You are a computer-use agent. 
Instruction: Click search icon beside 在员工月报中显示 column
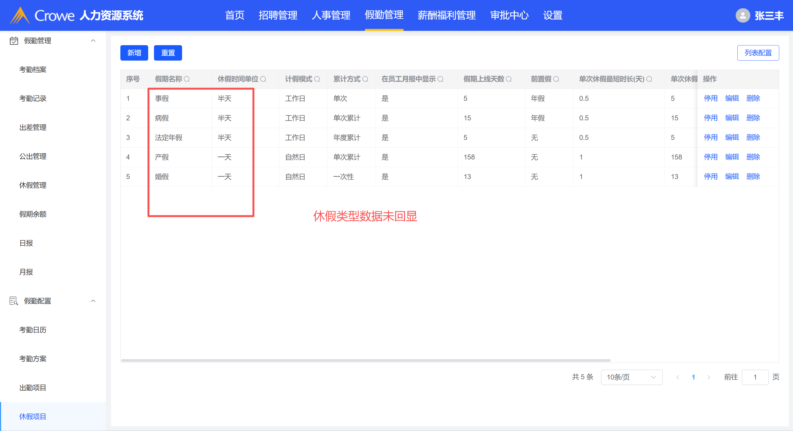coord(440,79)
